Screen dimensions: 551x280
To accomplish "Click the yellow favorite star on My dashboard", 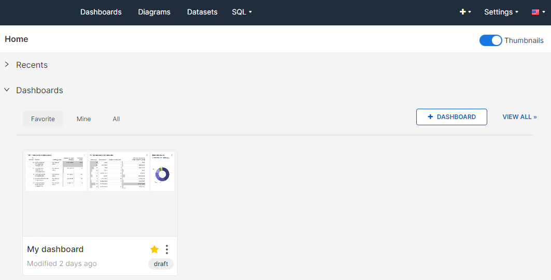I will [x=154, y=249].
